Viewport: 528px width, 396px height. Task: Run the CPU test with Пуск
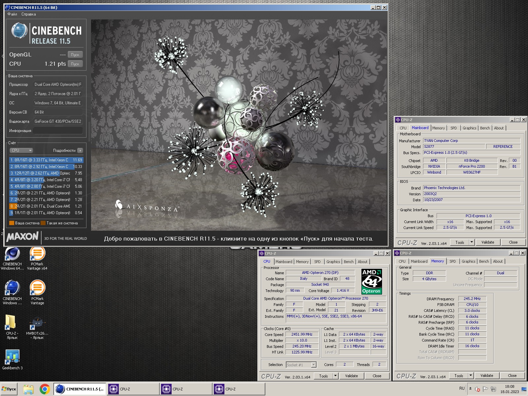[x=75, y=64]
